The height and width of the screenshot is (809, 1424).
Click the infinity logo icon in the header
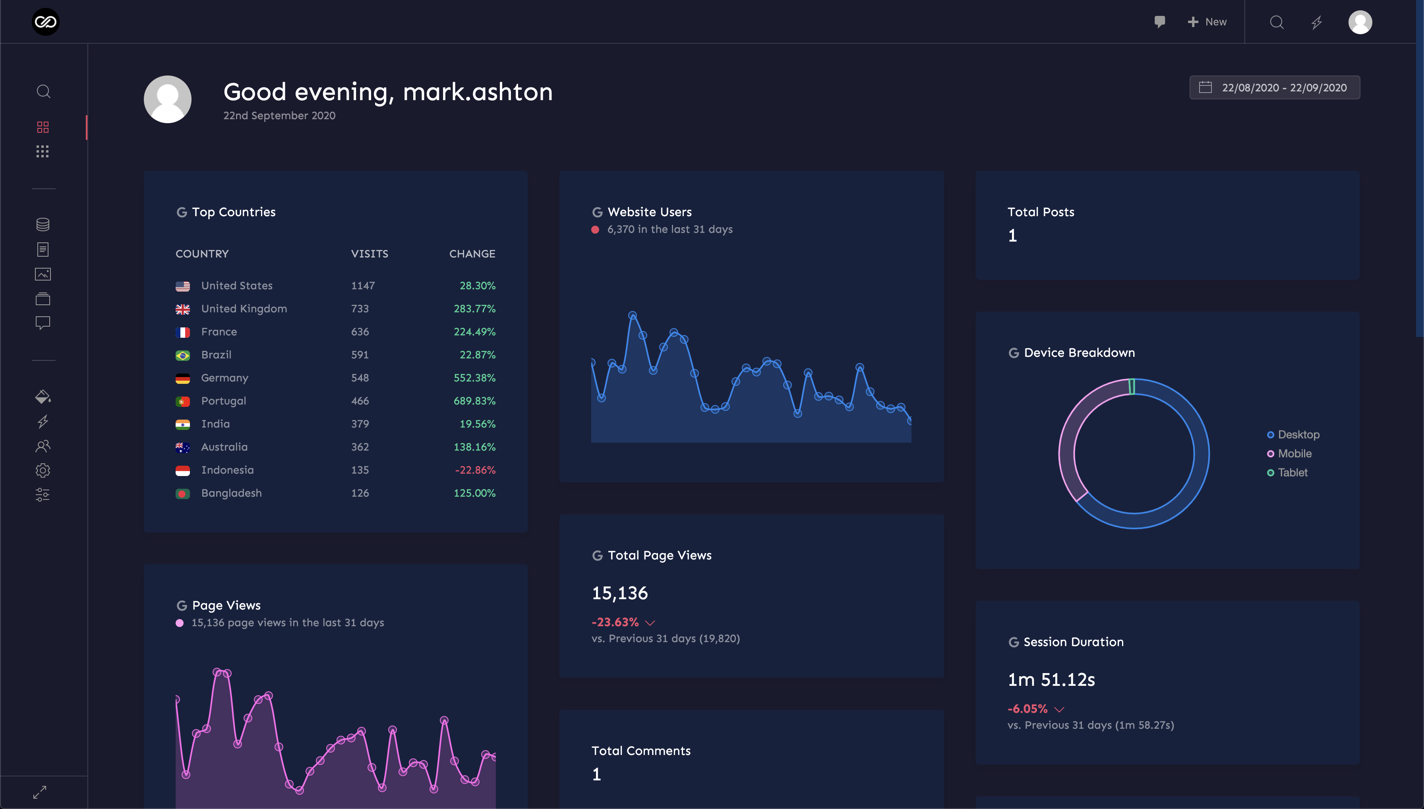pyautogui.click(x=46, y=22)
